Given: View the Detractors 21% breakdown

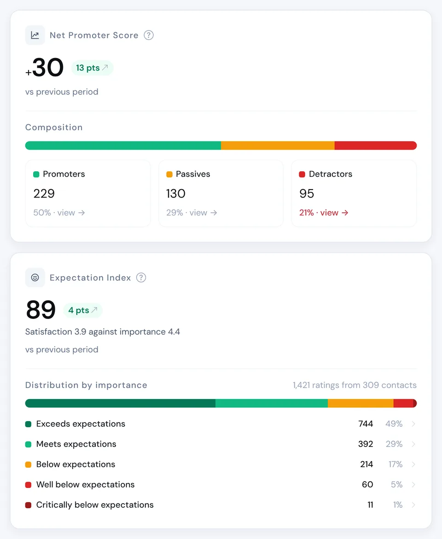Looking at the screenshot, I should pyautogui.click(x=324, y=213).
